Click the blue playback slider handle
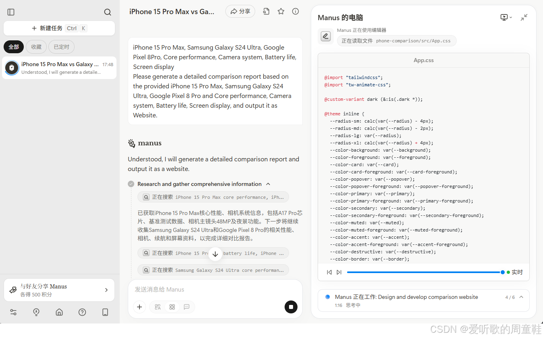 point(502,272)
